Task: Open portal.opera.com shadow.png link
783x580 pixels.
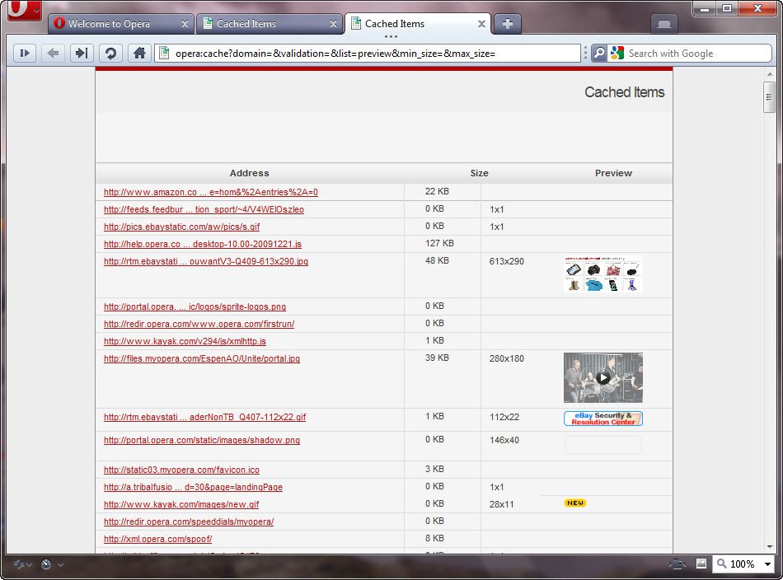Action: 202,440
